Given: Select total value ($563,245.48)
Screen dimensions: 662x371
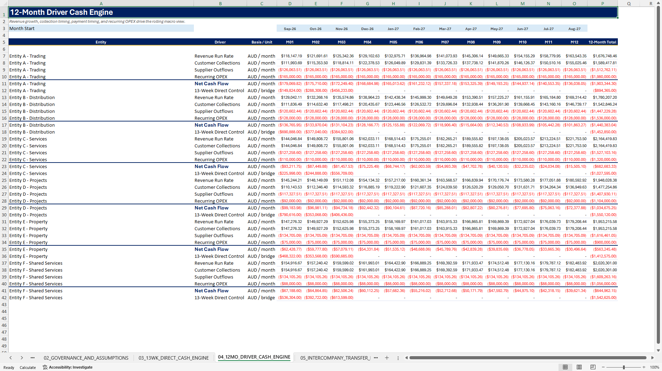Looking at the screenshot, I should coord(602,250).
